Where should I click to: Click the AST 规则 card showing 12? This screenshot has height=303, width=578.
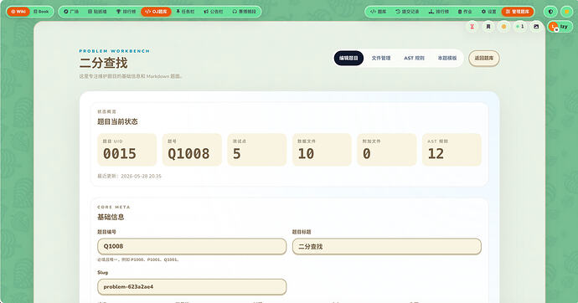[452, 150]
